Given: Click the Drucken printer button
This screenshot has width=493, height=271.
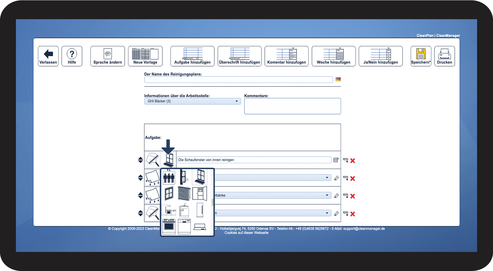Looking at the screenshot, I should point(444,56).
